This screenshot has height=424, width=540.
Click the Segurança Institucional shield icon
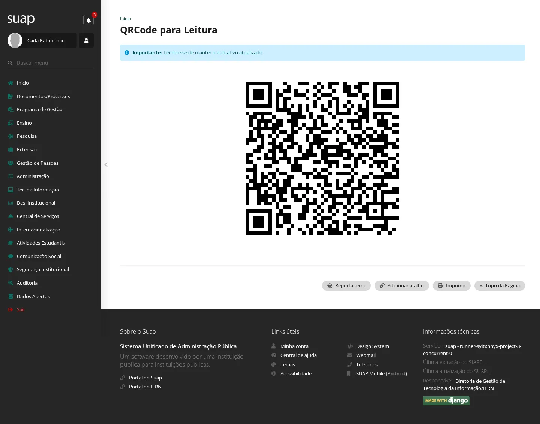coord(10,269)
